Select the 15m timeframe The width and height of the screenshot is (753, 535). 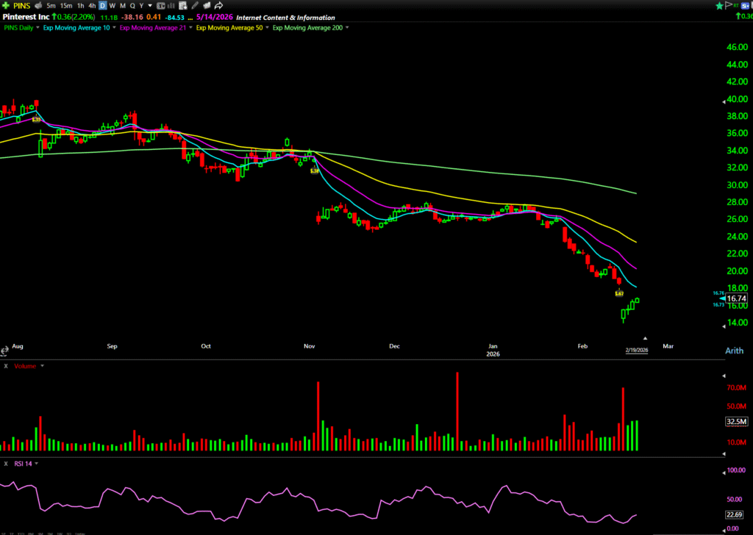(66, 6)
